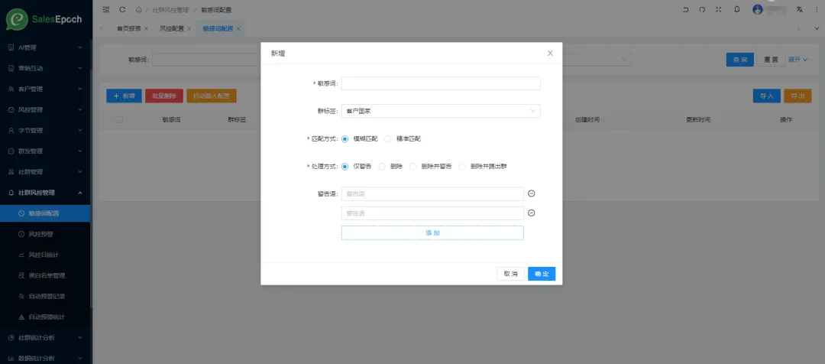
Task: Click the refresh icon beside the menu-fold icon
Action: [122, 9]
